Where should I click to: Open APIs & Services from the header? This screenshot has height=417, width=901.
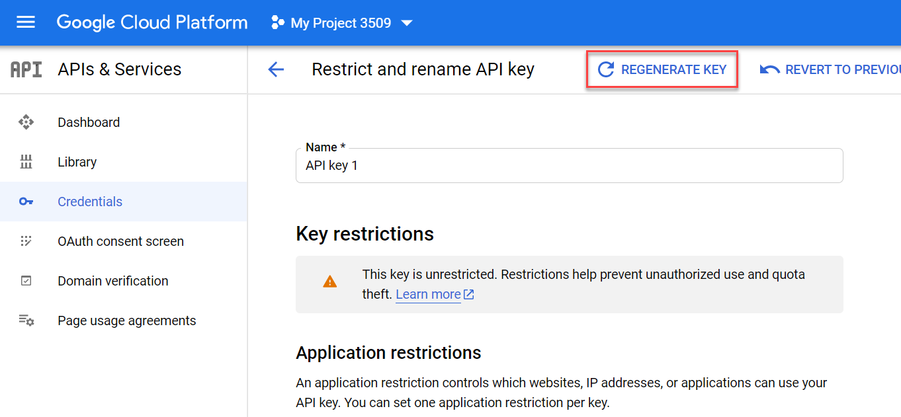(x=120, y=69)
